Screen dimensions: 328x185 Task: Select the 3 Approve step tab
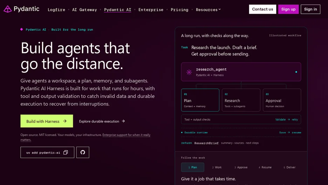tap(241, 167)
